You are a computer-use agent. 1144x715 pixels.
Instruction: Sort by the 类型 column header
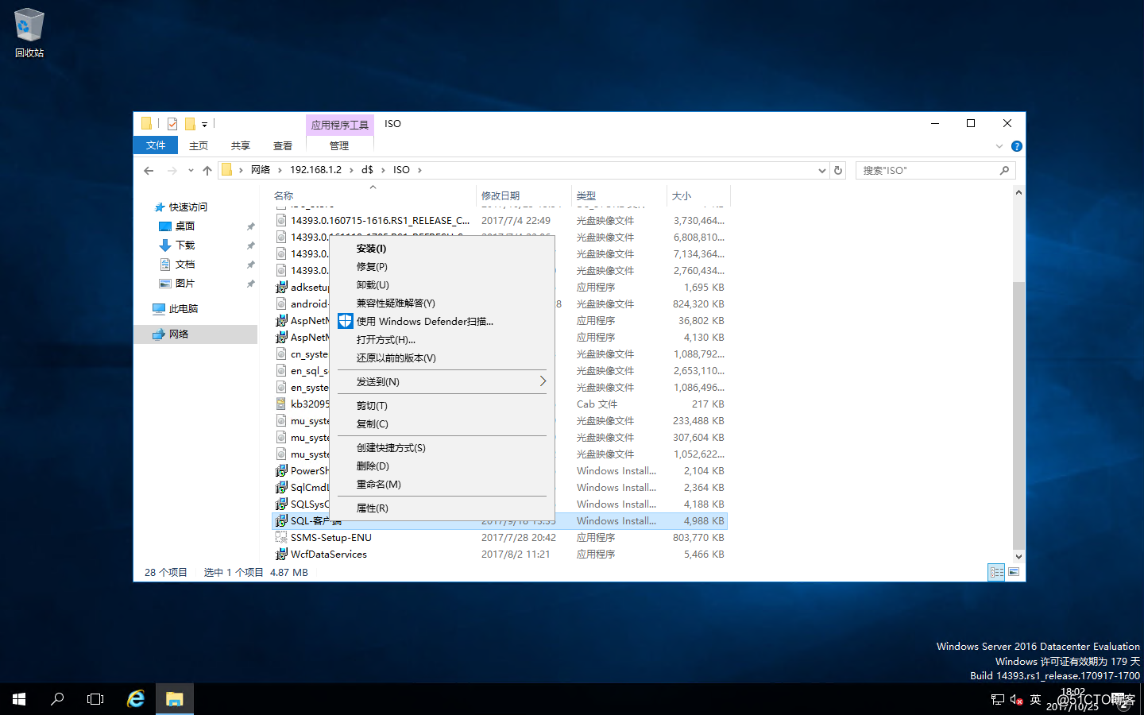[620, 195]
